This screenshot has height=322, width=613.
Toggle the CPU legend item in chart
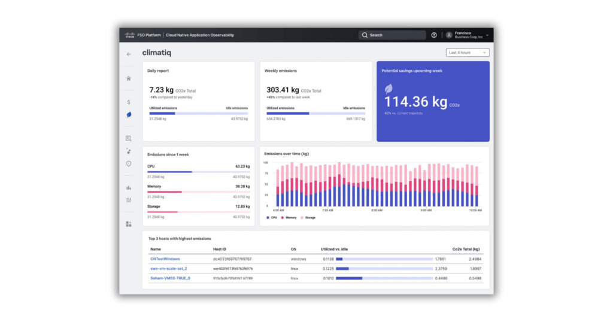[272, 218]
